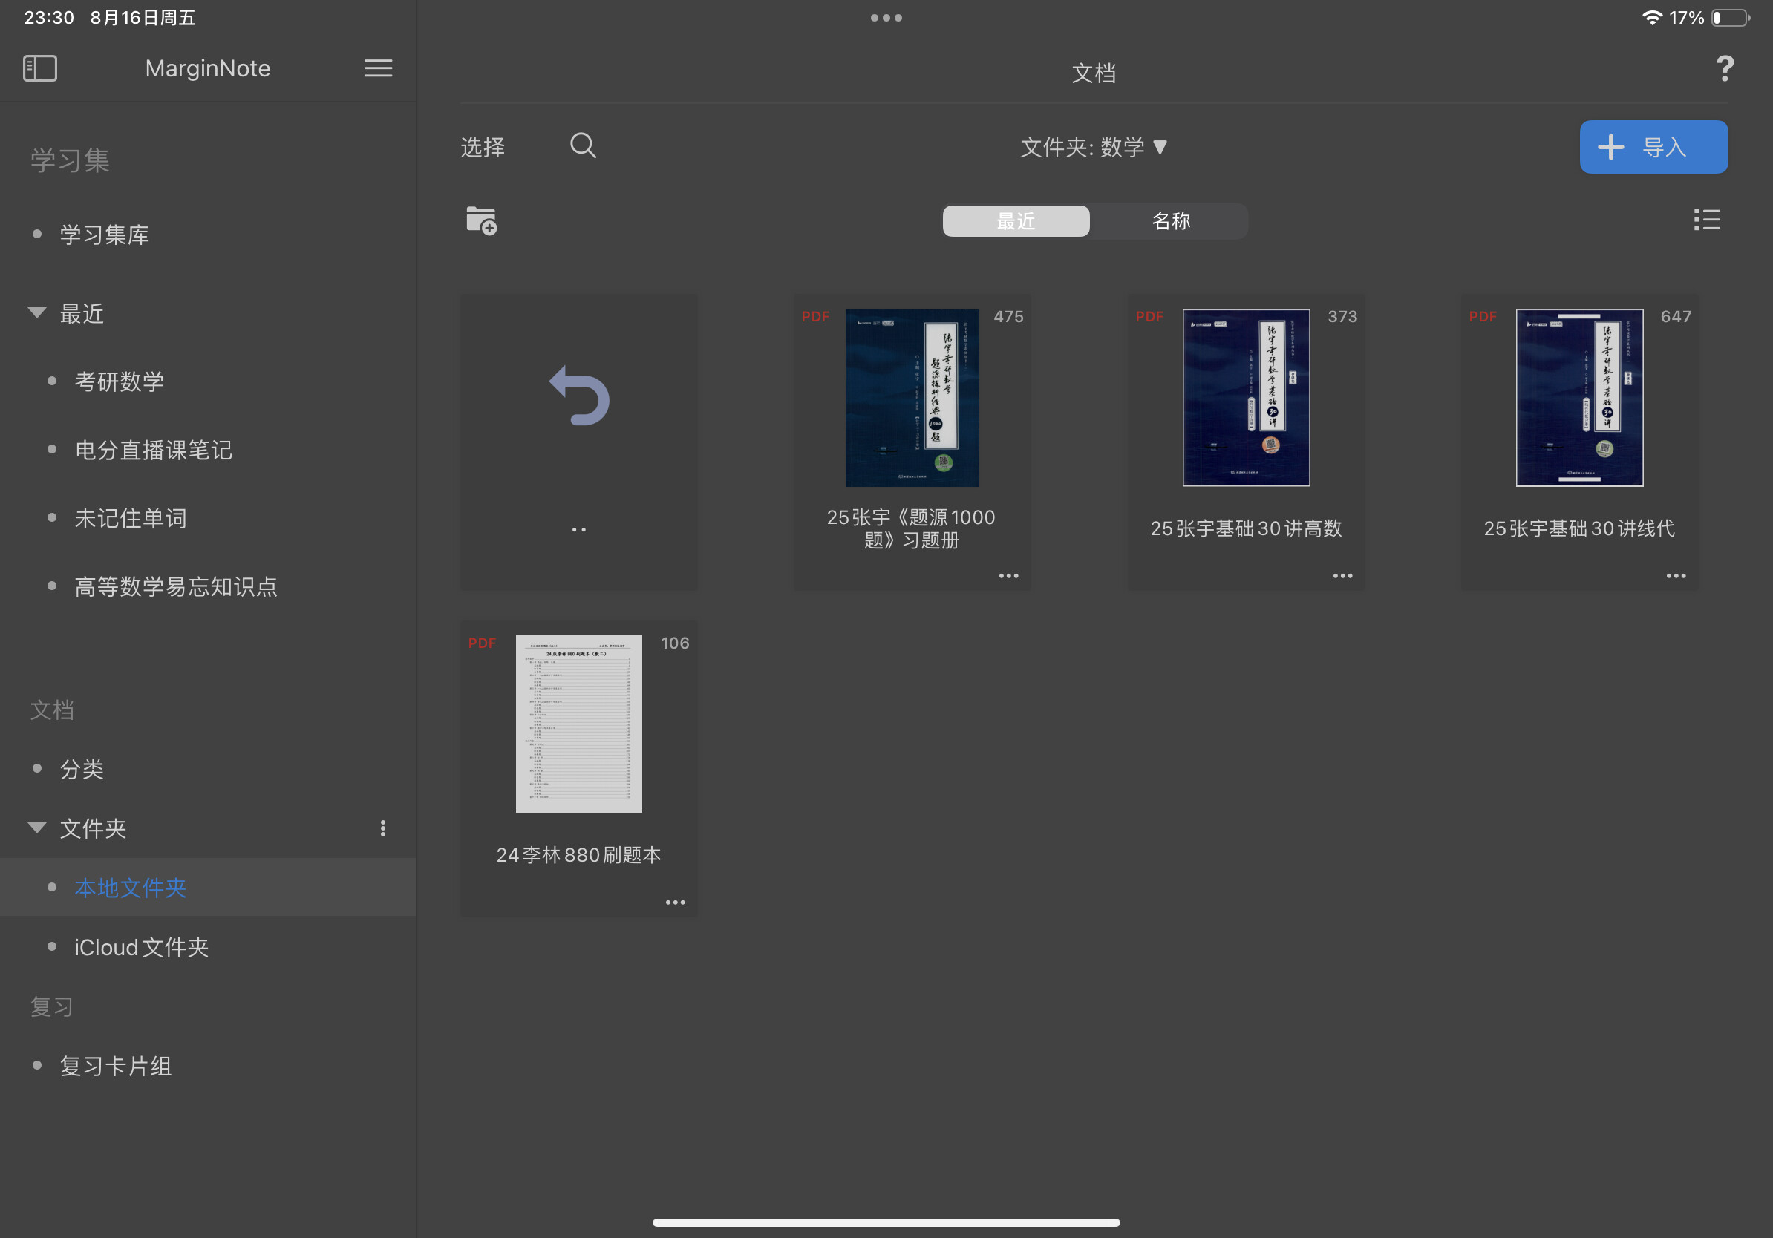This screenshot has height=1238, width=1773.
Task: Open the 25张宇基础30讲高数 cover thumbnail
Action: pos(1246,398)
